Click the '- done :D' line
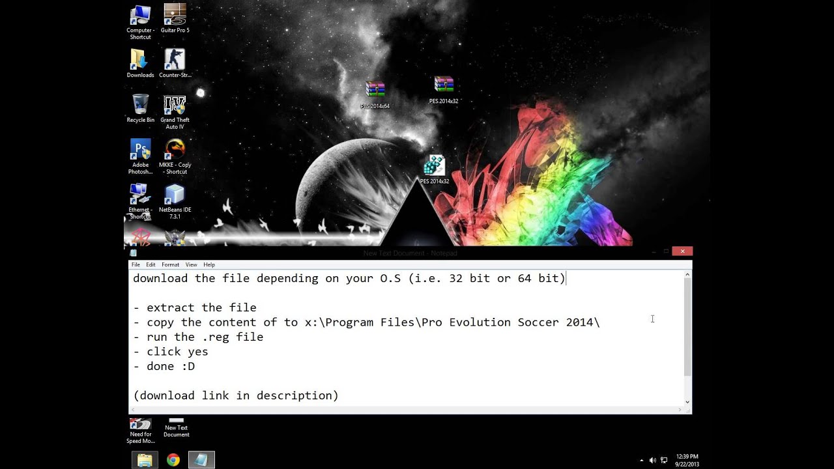Screen dimensions: 834x469 [x=164, y=366]
